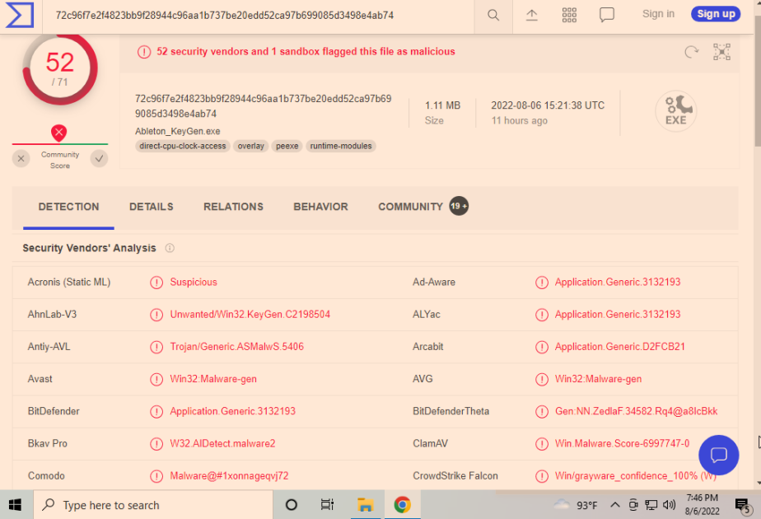This screenshot has width=761, height=519.
Task: Click the search magnifier icon
Action: click(493, 15)
